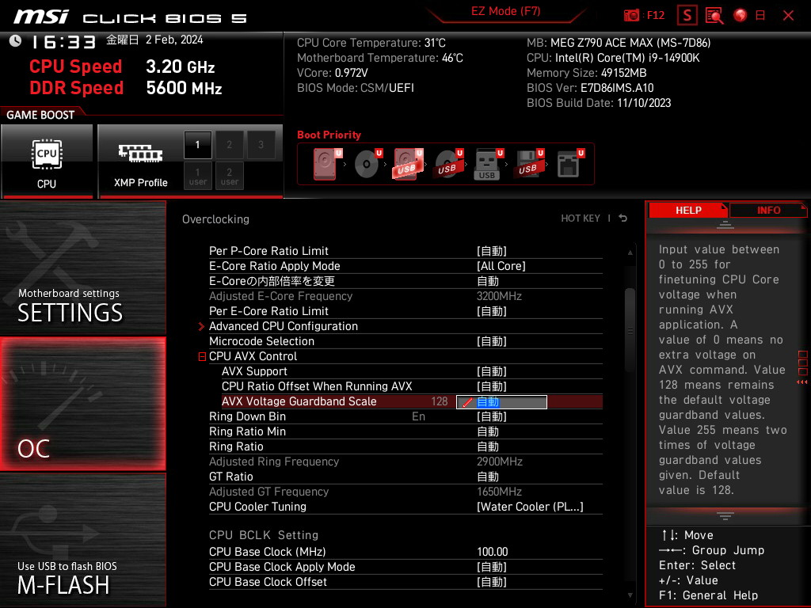Click the back arrow beside HOT KEY
811x608 pixels.
pyautogui.click(x=623, y=218)
